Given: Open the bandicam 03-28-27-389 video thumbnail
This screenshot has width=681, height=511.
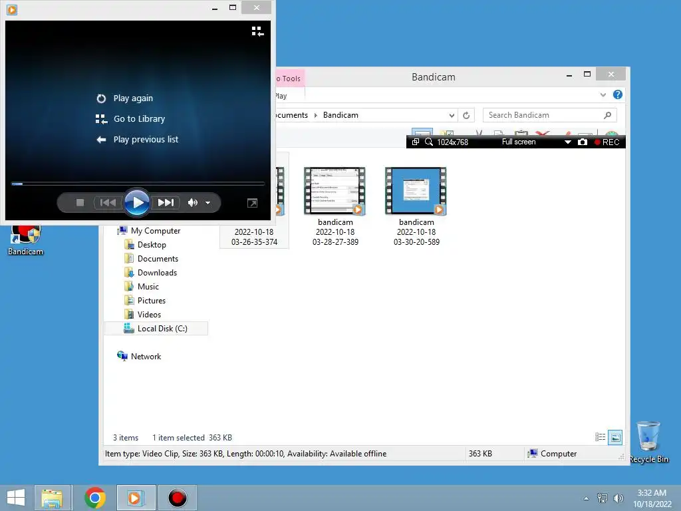Looking at the screenshot, I should (335, 191).
